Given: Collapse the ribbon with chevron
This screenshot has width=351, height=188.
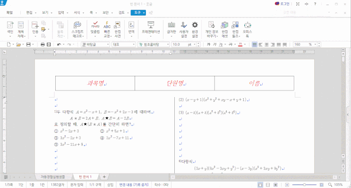Looking at the screenshot, I should click(336, 13).
